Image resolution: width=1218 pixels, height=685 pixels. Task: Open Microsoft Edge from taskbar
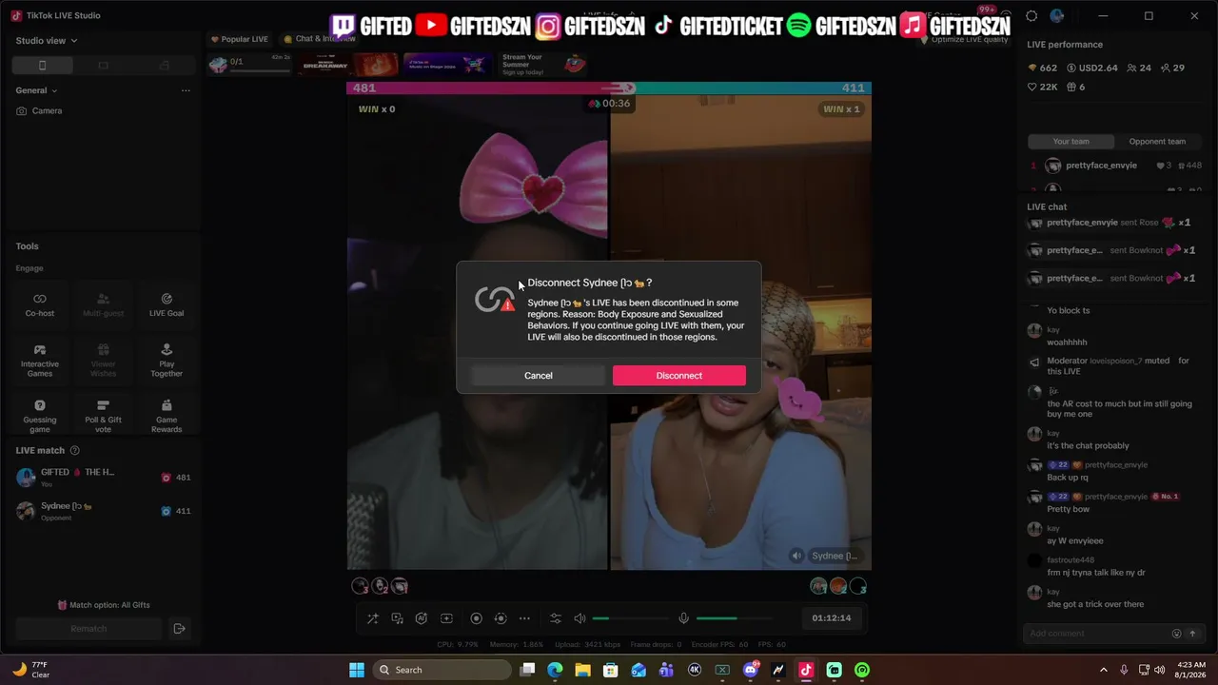(556, 670)
